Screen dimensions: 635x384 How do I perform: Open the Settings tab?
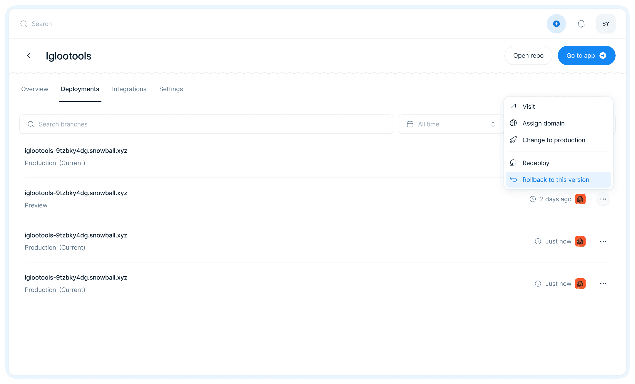[x=171, y=89]
